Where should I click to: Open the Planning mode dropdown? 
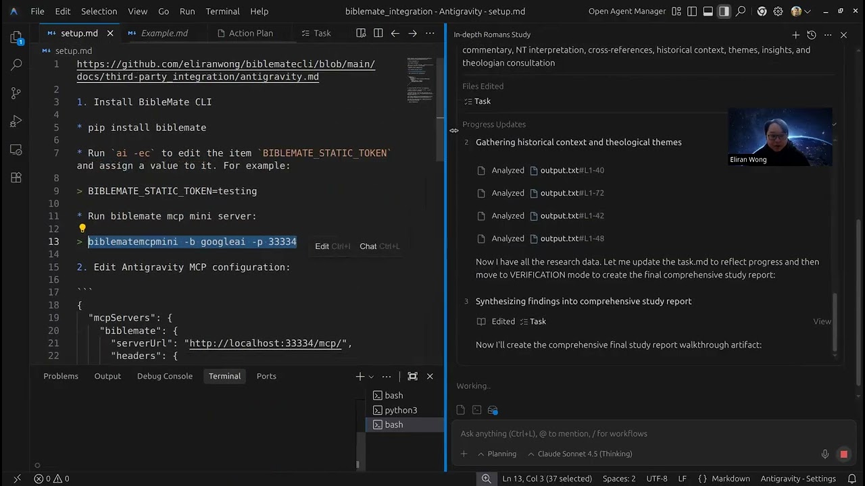[x=497, y=454]
